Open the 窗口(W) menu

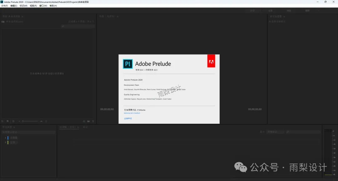(x=43, y=6)
